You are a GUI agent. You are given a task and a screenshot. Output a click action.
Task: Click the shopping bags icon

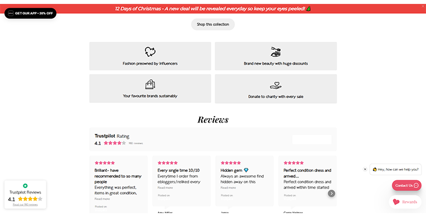tap(150, 84)
